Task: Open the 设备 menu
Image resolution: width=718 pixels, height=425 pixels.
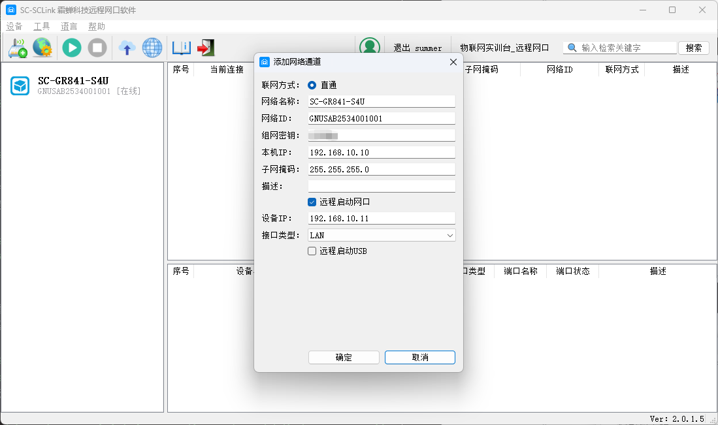Action: [x=14, y=27]
